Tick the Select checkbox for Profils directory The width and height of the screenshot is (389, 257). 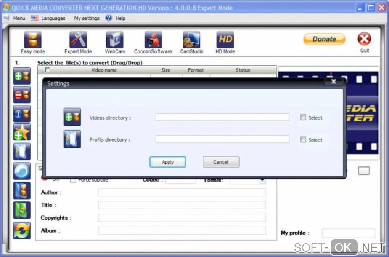pyautogui.click(x=303, y=140)
